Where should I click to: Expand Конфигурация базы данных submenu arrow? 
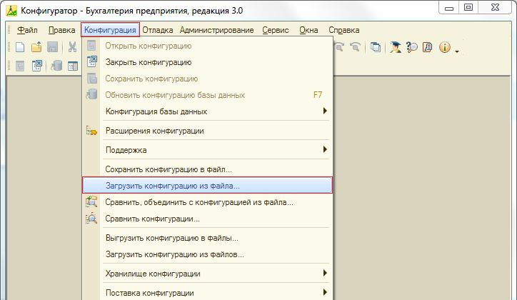pos(325,111)
